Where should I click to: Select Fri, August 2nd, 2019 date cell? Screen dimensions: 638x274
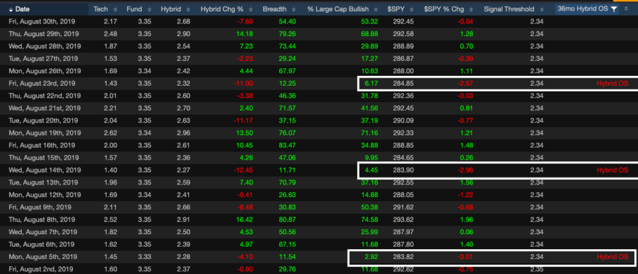point(40,269)
